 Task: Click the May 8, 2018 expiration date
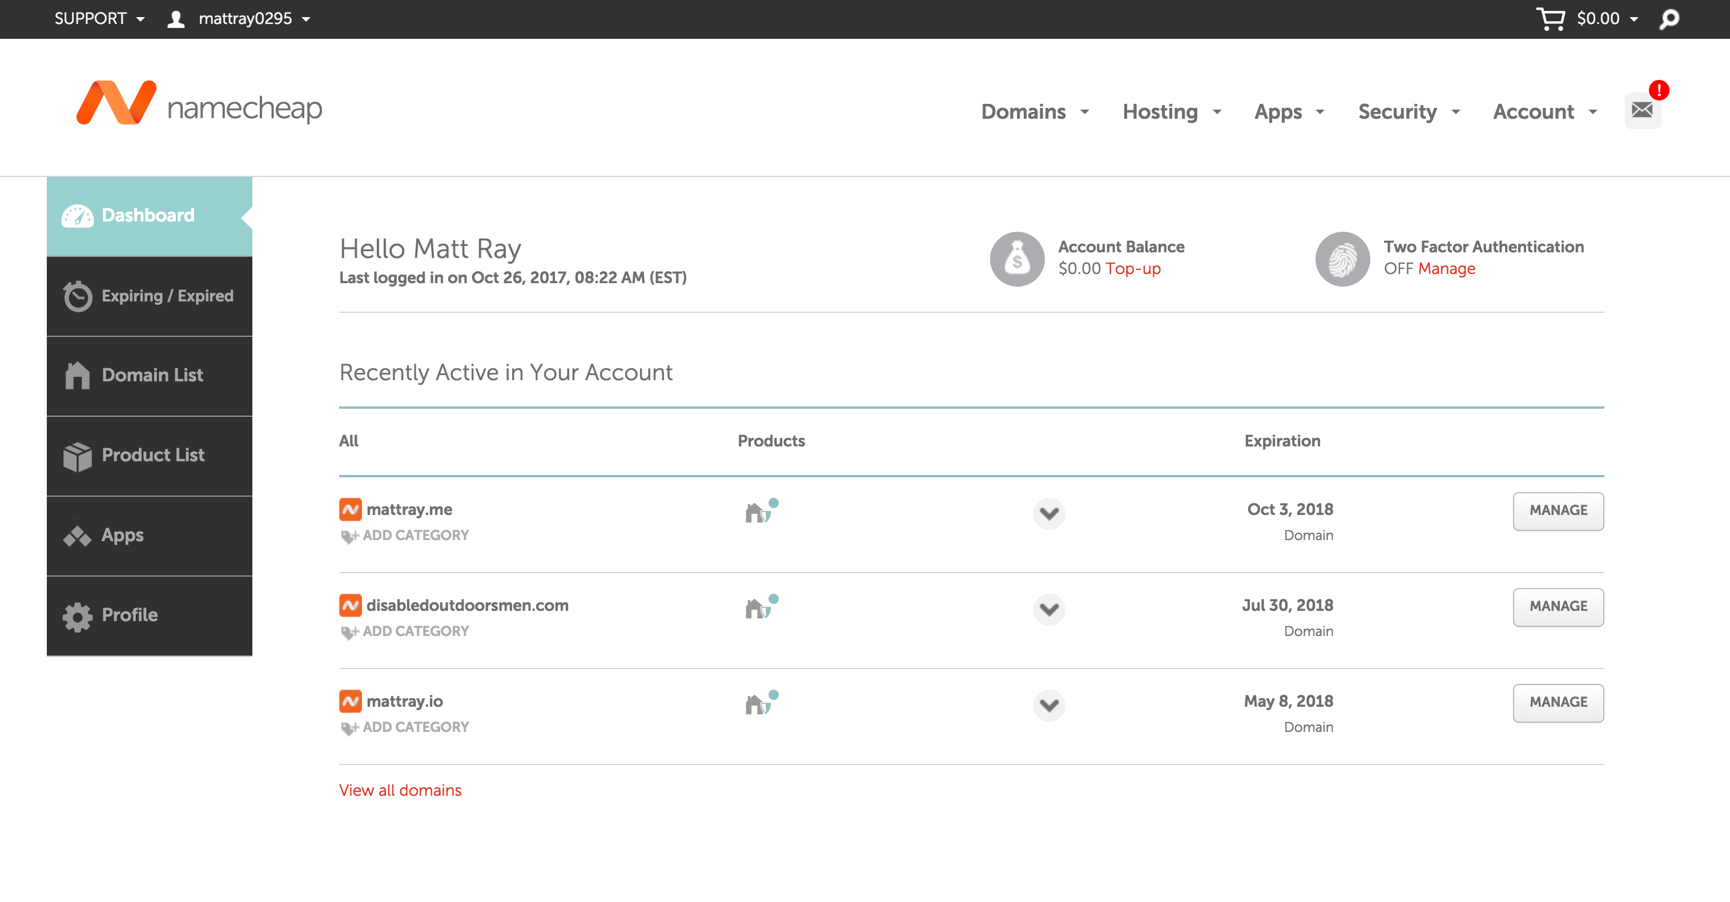[1289, 702]
